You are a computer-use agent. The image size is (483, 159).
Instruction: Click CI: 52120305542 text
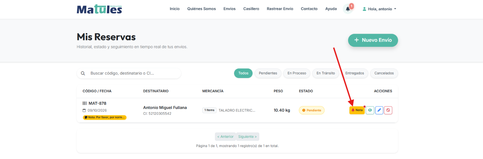pyautogui.click(x=157, y=113)
